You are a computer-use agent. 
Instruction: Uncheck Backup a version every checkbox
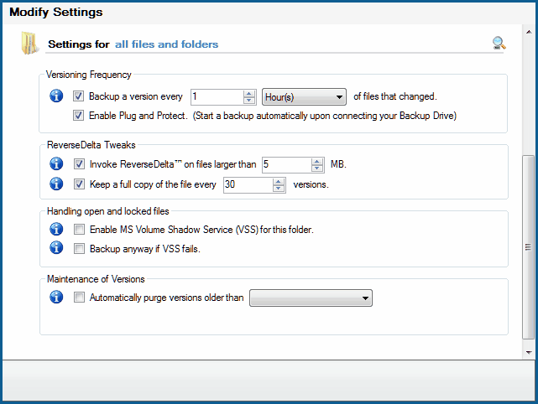point(78,96)
